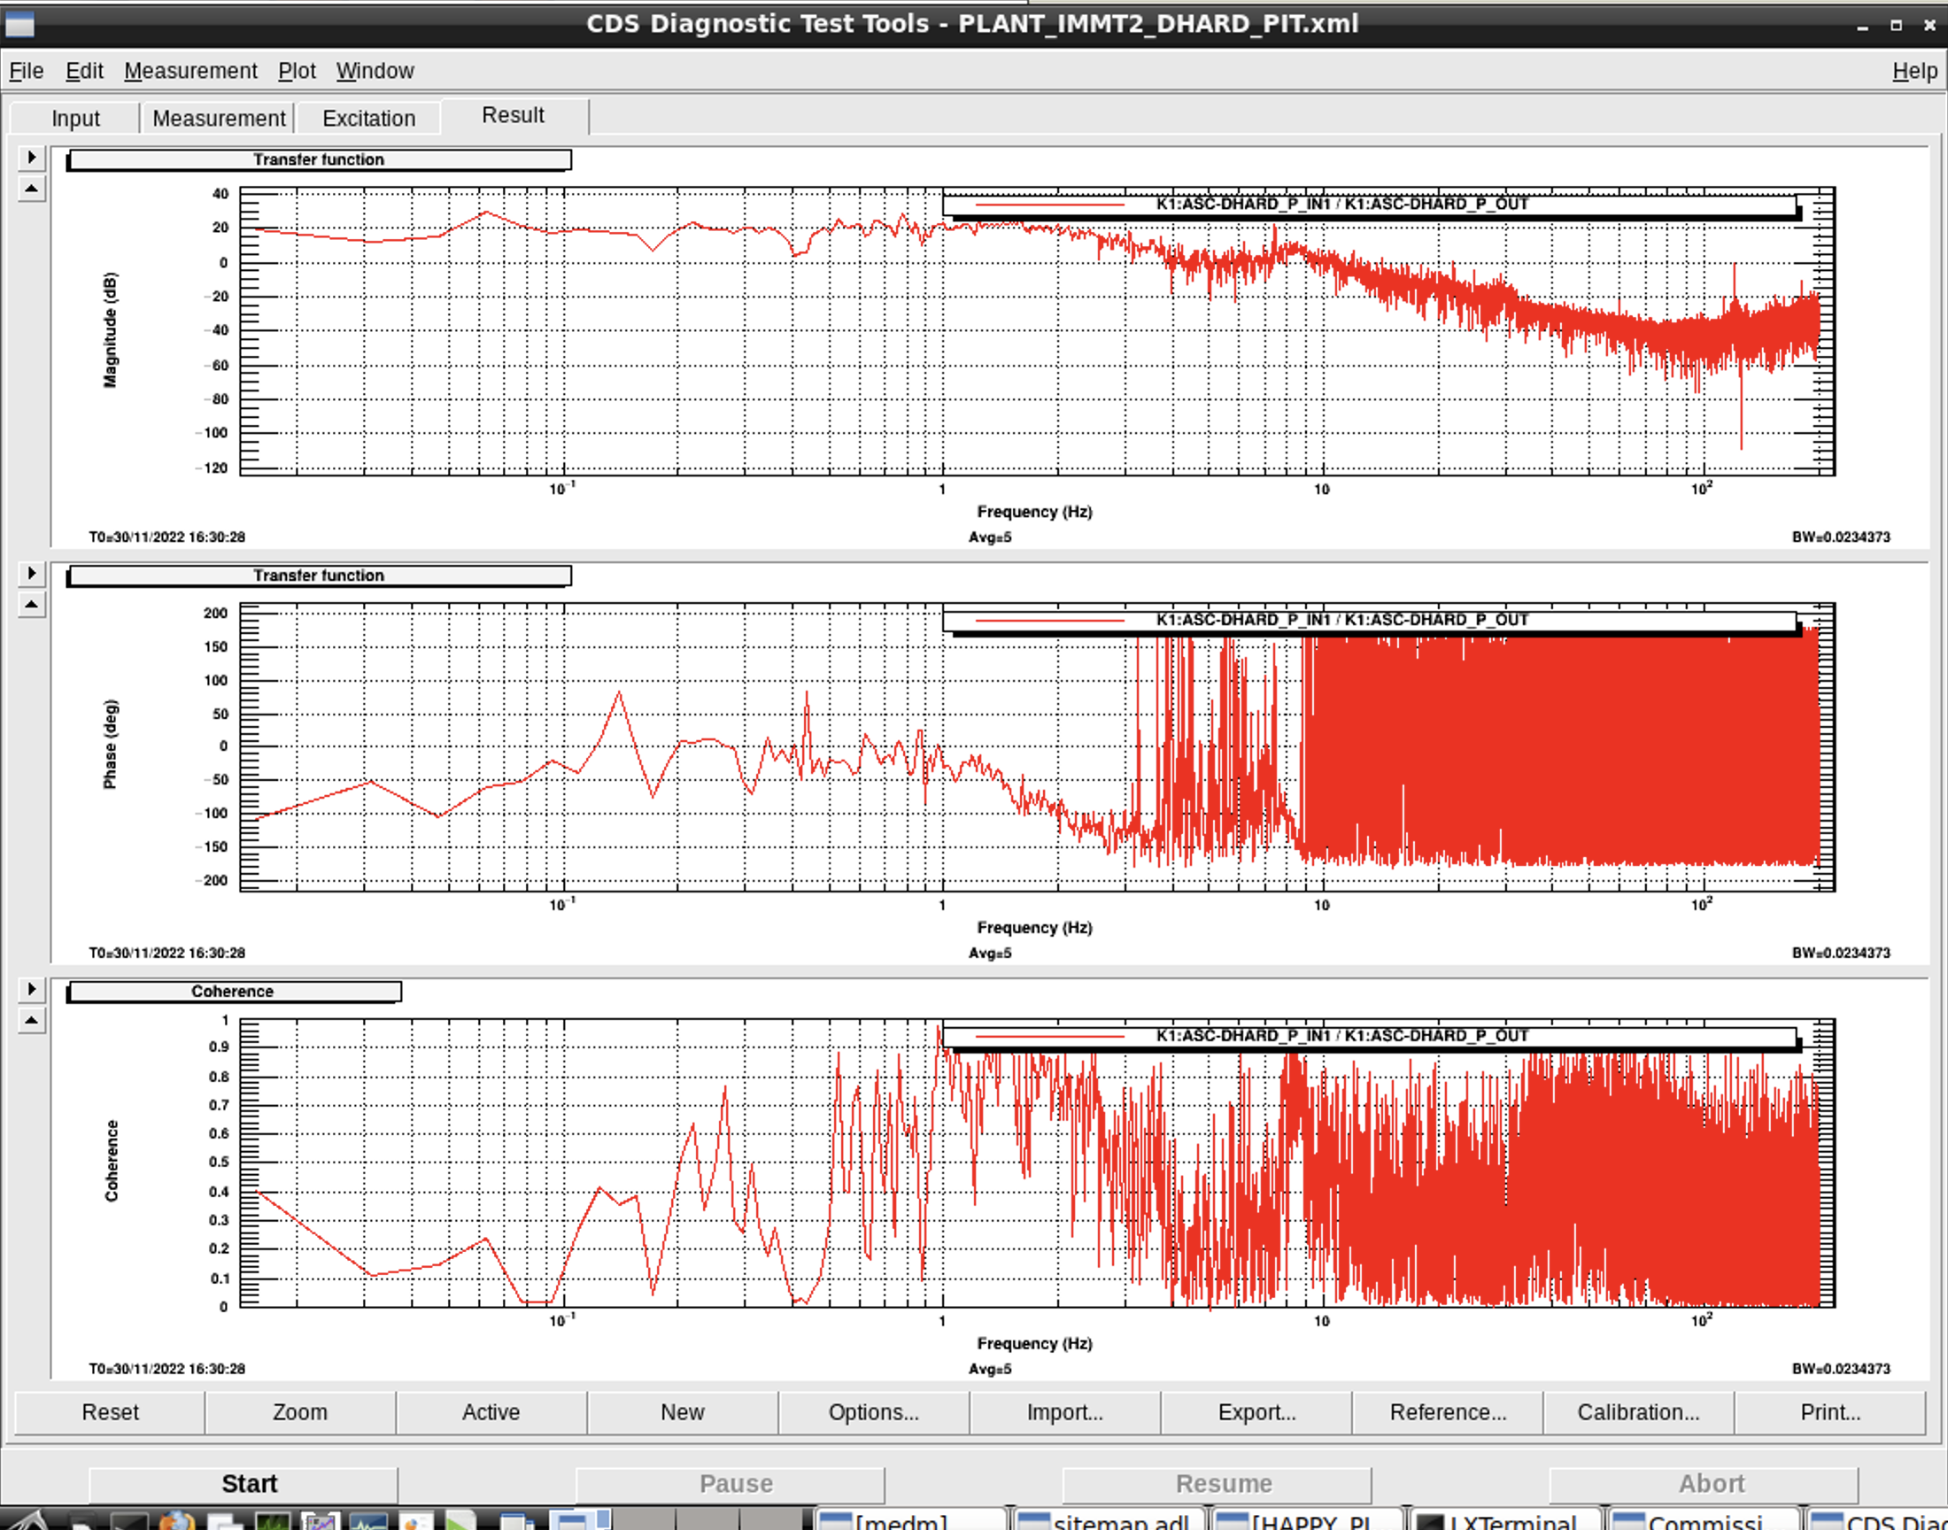Click the Active button
Viewport: 1948px width, 1530px height.
(491, 1412)
